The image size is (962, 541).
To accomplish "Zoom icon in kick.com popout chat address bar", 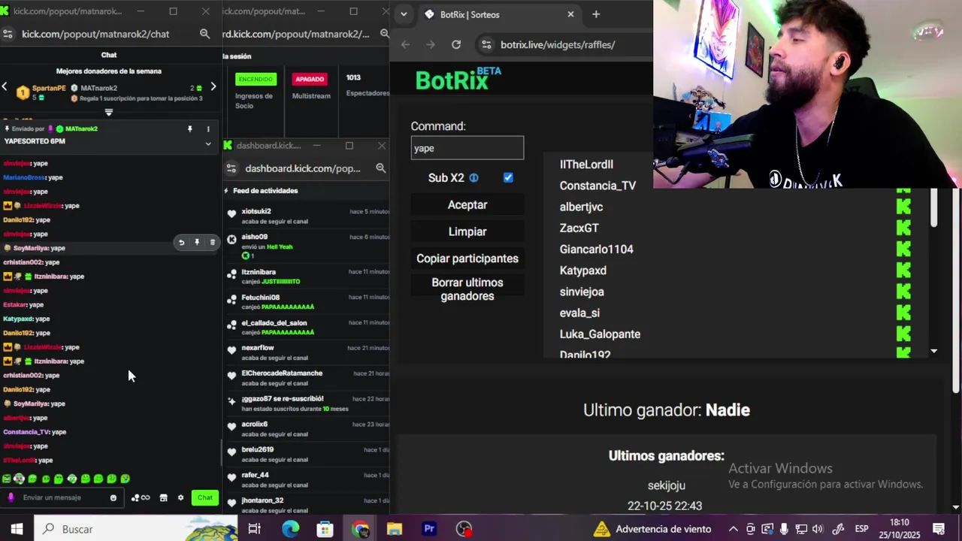I will [x=204, y=34].
